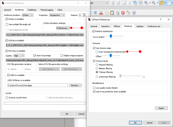Uncheck Auto-Crop image
This screenshot has width=173, height=127.
[x=35, y=55]
